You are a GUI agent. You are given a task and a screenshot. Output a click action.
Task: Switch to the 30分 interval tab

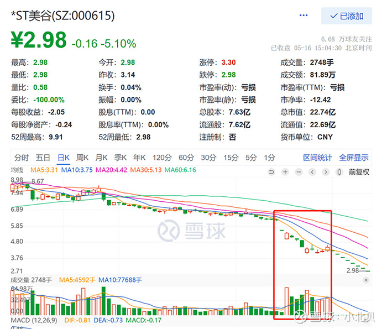(208, 158)
